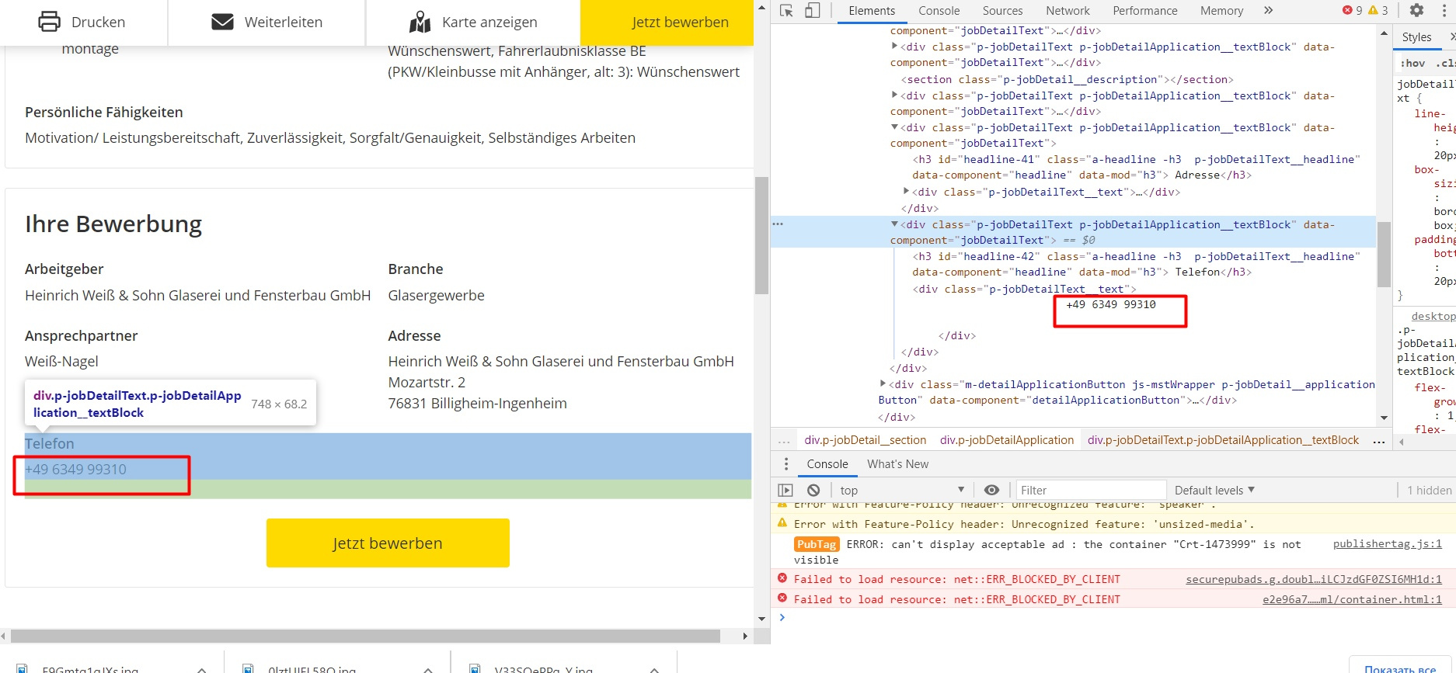Click the page horizontal scrollbar thumb
1456x673 pixels.
click(x=365, y=636)
